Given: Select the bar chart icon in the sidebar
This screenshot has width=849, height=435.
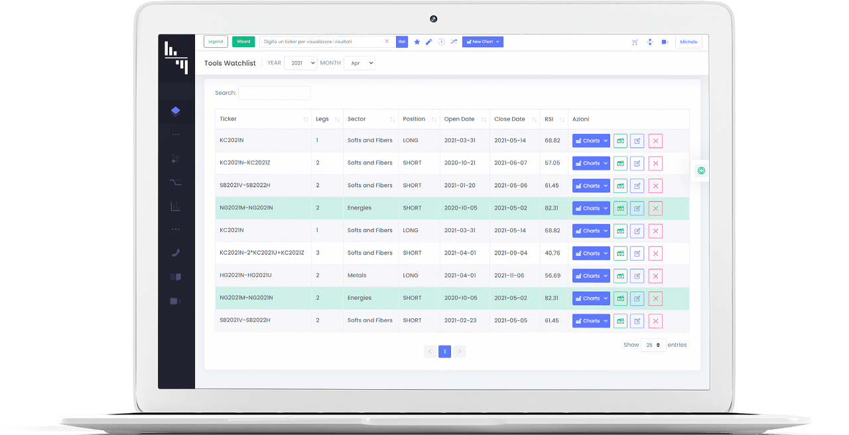Looking at the screenshot, I should 174,206.
